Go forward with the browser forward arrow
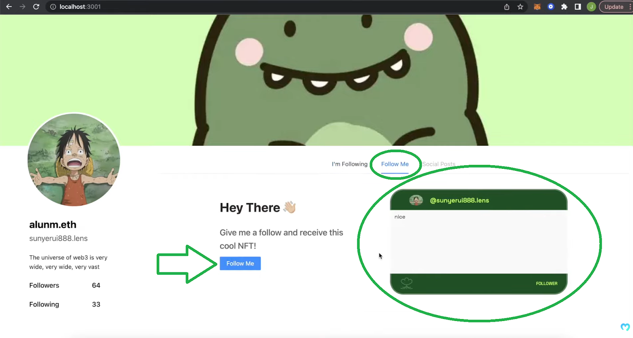Viewport: 633px width, 338px height. pyautogui.click(x=23, y=7)
